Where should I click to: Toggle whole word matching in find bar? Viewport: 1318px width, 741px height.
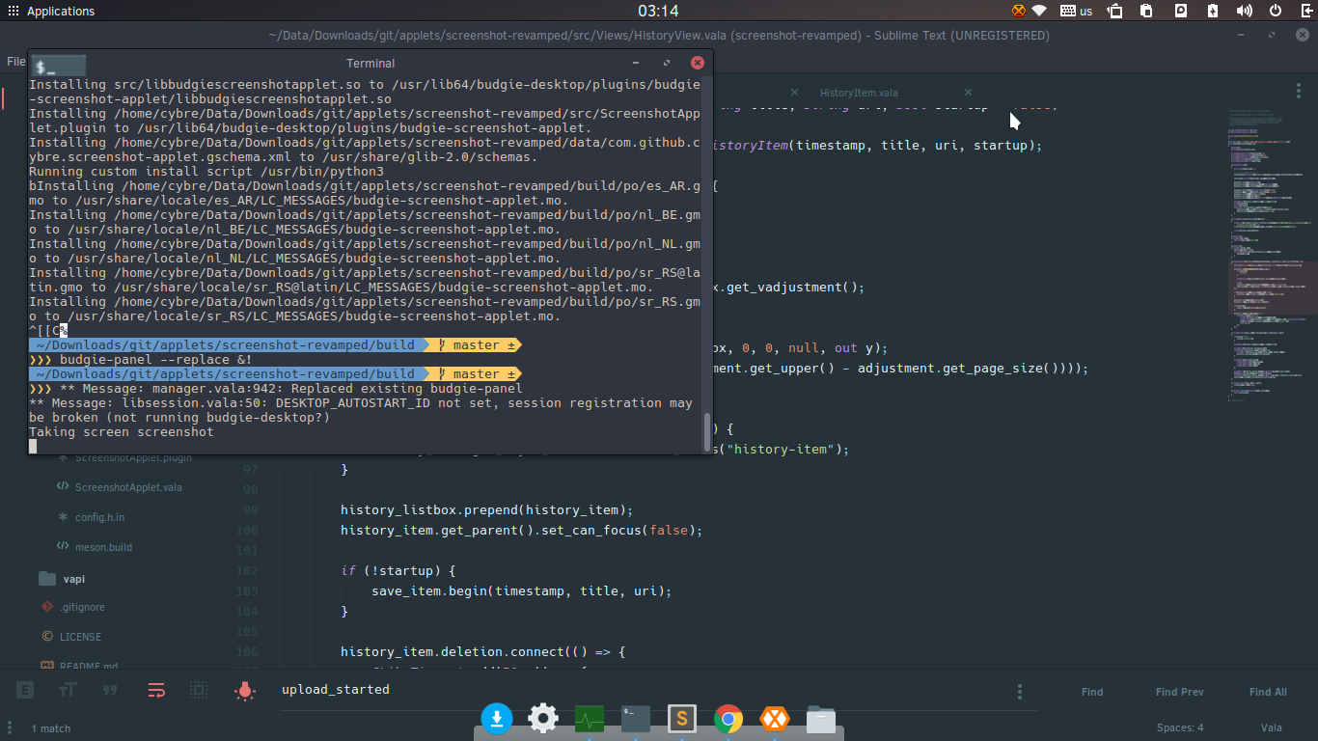pos(110,691)
